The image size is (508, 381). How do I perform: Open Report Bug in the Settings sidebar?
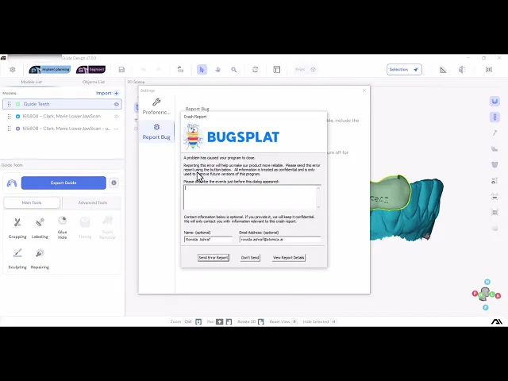point(156,132)
